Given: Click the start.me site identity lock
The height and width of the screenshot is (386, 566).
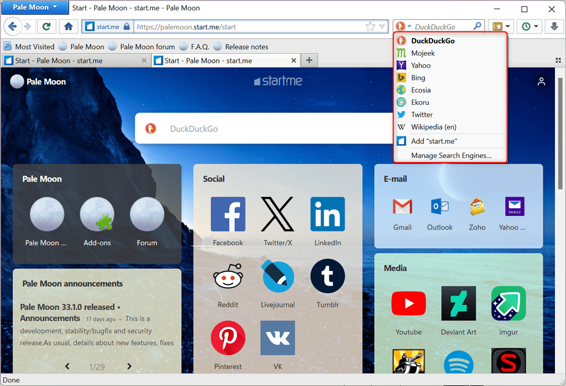Looking at the screenshot, I should pyautogui.click(x=108, y=27).
